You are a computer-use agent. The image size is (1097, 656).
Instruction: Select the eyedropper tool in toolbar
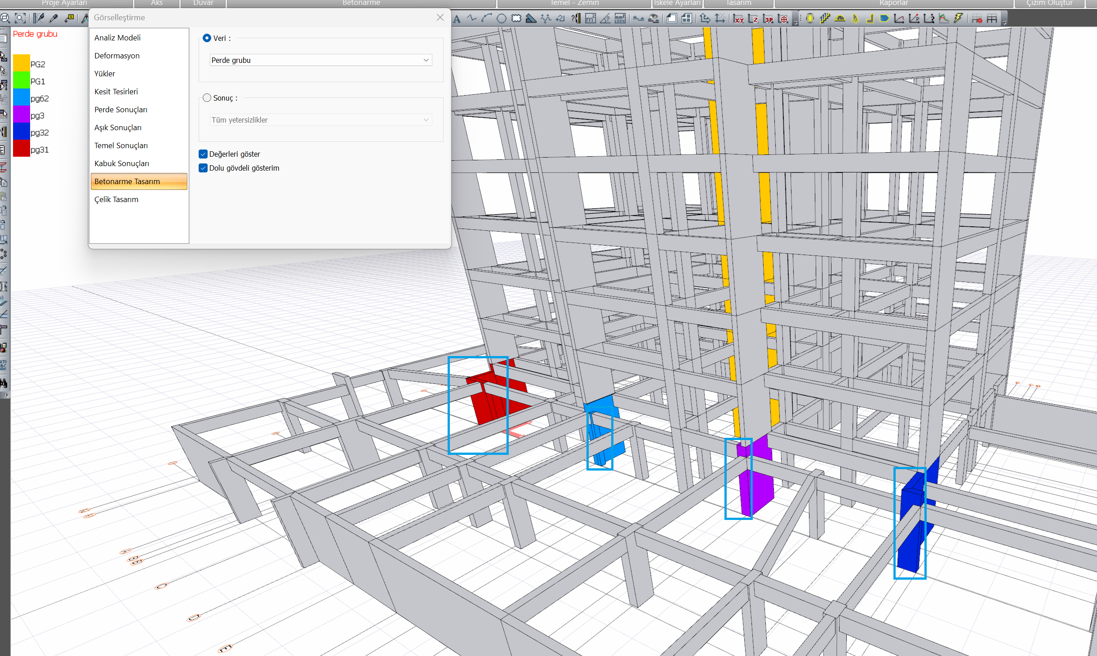[53, 18]
